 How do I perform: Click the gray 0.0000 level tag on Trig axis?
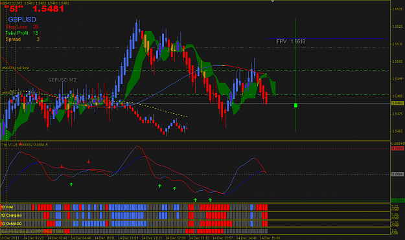(x=397, y=174)
